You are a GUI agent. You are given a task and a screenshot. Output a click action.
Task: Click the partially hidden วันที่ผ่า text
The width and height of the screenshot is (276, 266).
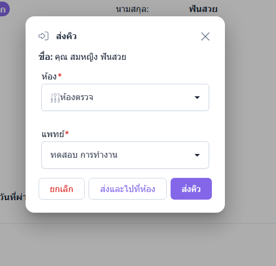tap(12, 197)
